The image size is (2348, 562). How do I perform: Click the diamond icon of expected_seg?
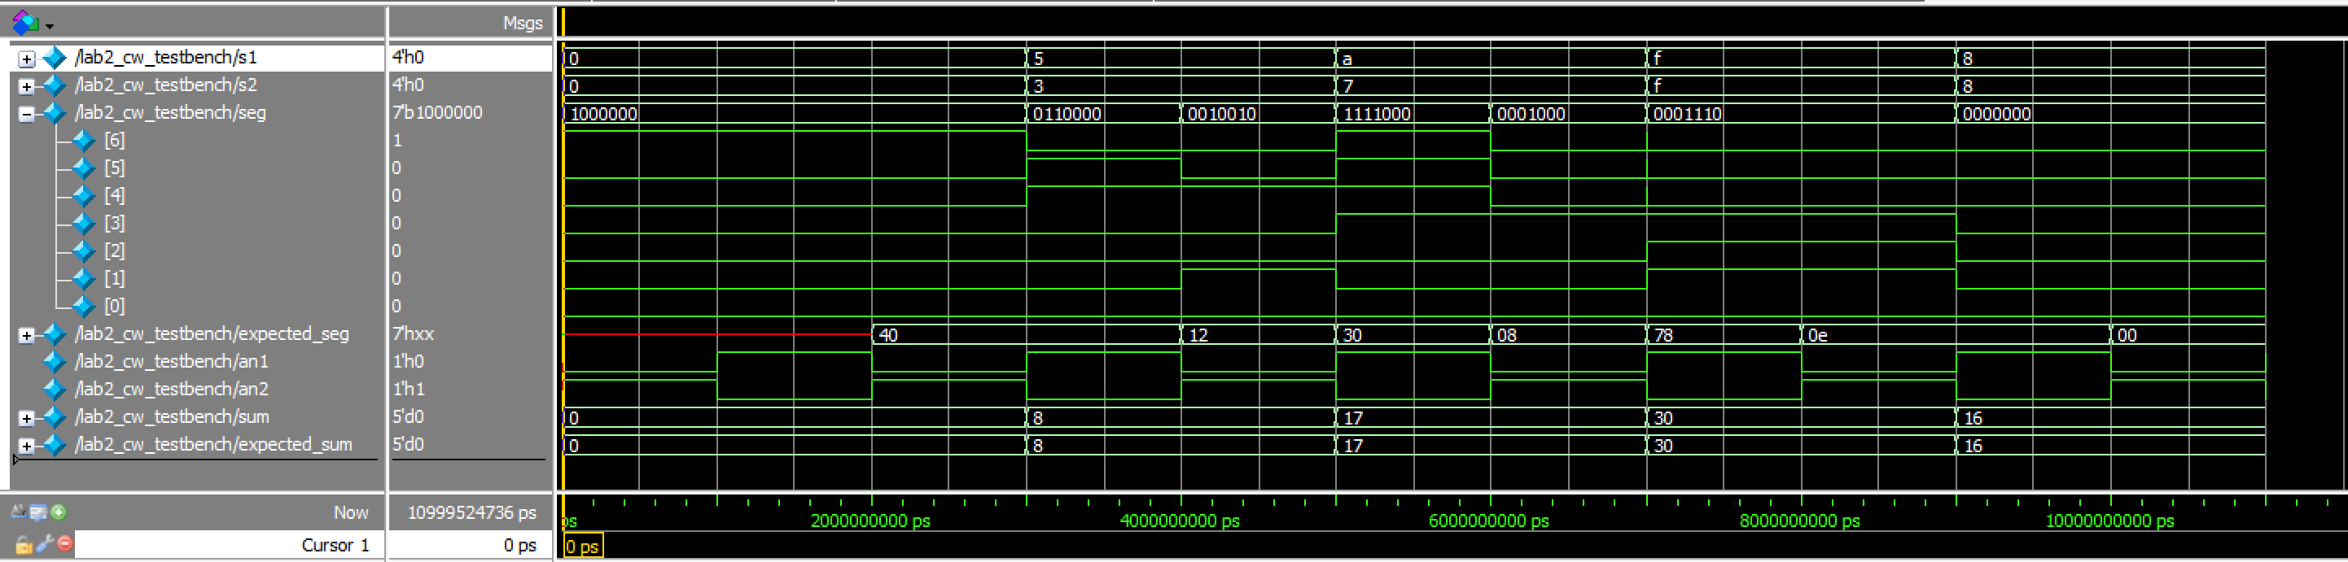pos(54,333)
